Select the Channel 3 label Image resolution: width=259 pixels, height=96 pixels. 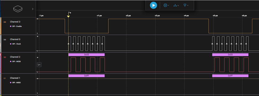[x=15, y=22]
